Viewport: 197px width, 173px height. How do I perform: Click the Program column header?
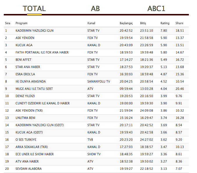[x=21, y=23]
